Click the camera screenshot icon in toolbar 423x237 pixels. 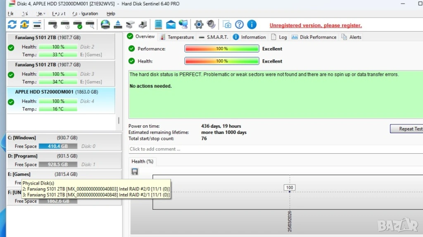pyautogui.click(x=226, y=25)
